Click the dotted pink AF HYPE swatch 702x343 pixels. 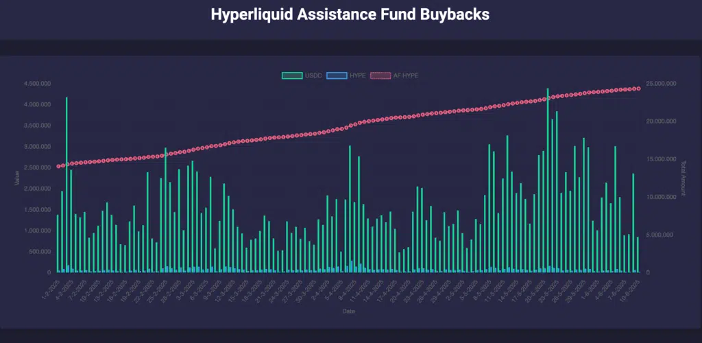point(379,75)
